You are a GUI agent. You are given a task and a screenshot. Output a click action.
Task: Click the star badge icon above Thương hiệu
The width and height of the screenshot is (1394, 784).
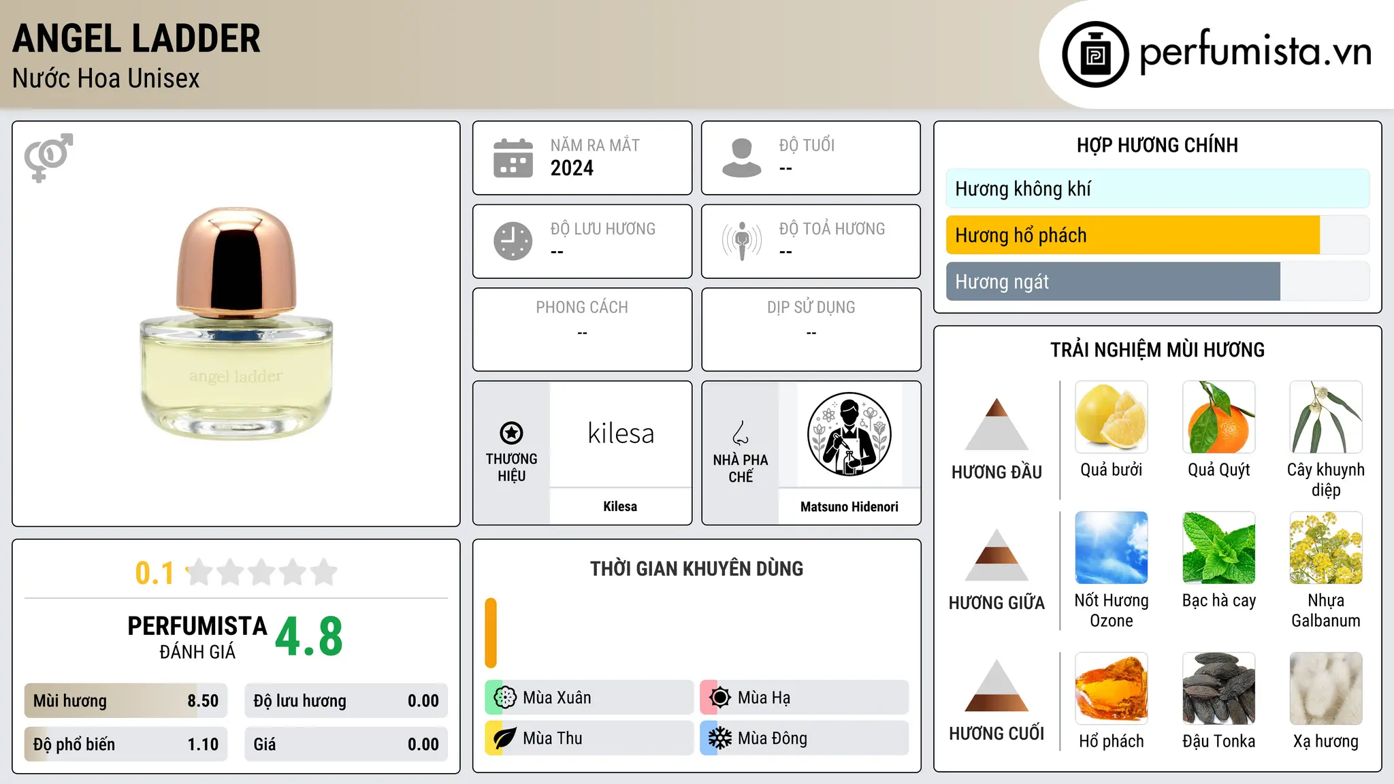pos(511,433)
